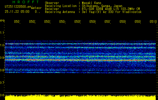Click the 0510 time marker
This screenshot has width=158, height=100.
tap(153, 21)
